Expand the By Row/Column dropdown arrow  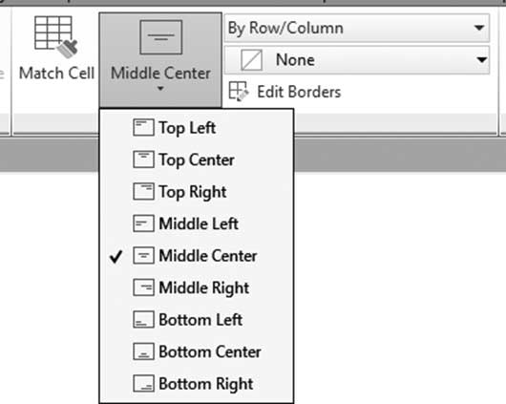(479, 28)
